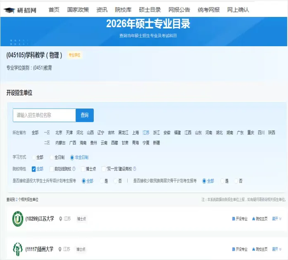Screen dimensions: 288x260
Task: Filter by province 山西
Action: click(90, 132)
